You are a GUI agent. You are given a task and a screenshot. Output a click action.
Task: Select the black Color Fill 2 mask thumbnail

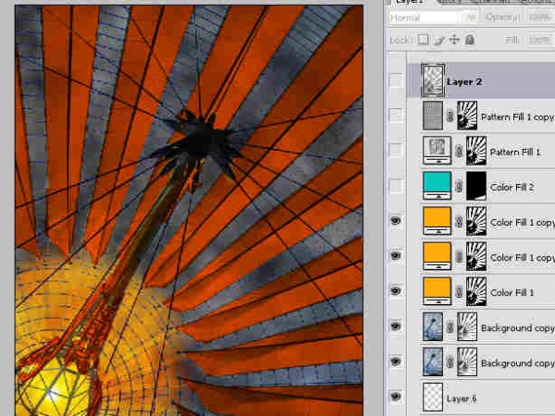476,186
